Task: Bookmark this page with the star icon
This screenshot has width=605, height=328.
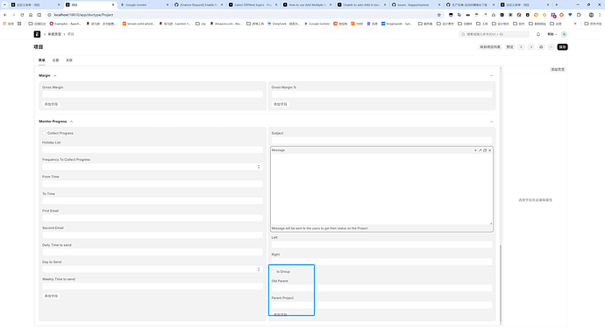Action: click(x=439, y=15)
